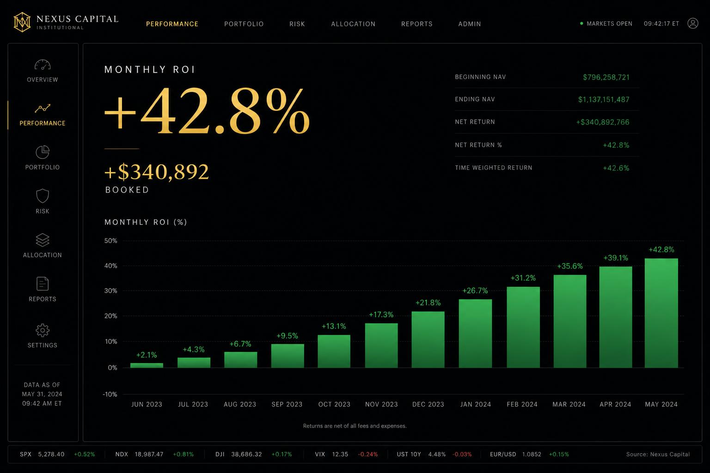This screenshot has height=473, width=710.
Task: Switch to the Admin top tab
Action: tap(469, 24)
